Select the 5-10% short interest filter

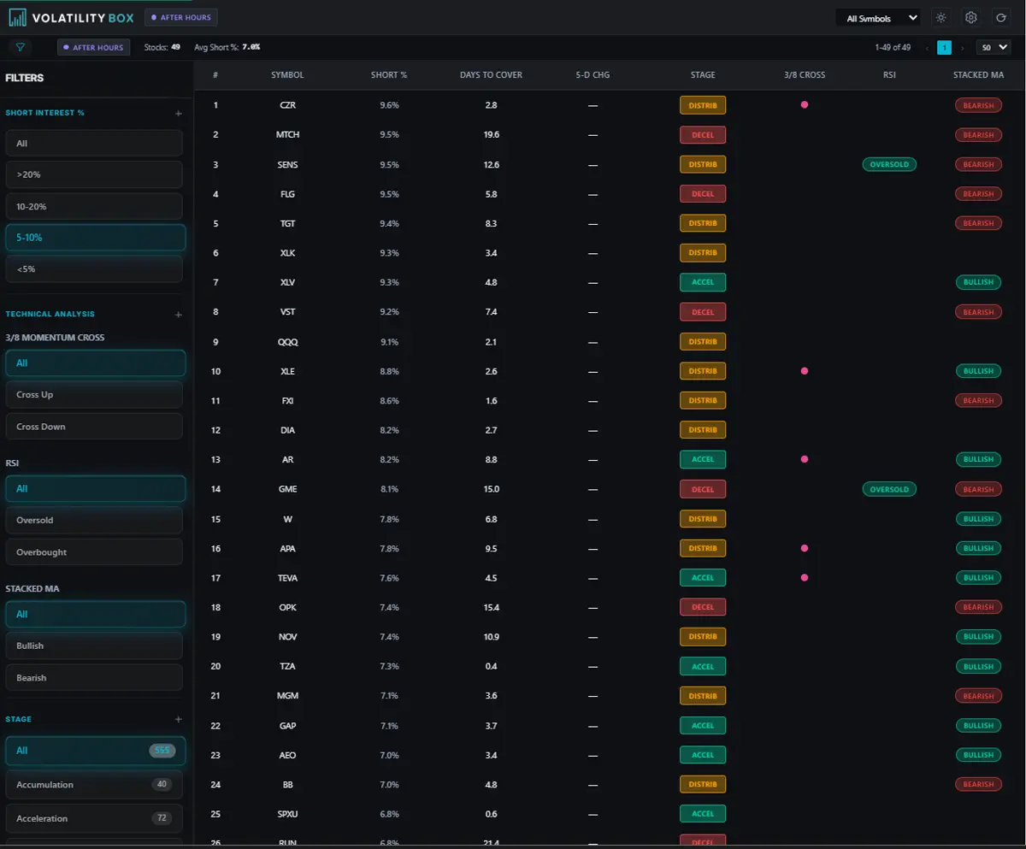[94, 238]
